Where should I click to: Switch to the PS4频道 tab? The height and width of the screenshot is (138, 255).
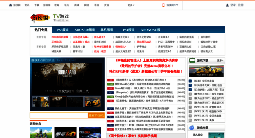(x=129, y=30)
